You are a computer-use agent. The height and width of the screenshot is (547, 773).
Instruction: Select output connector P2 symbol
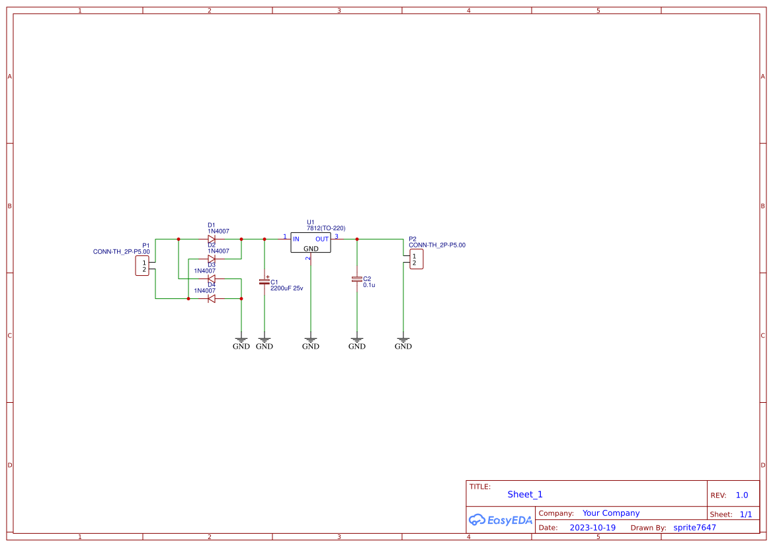pyautogui.click(x=416, y=259)
